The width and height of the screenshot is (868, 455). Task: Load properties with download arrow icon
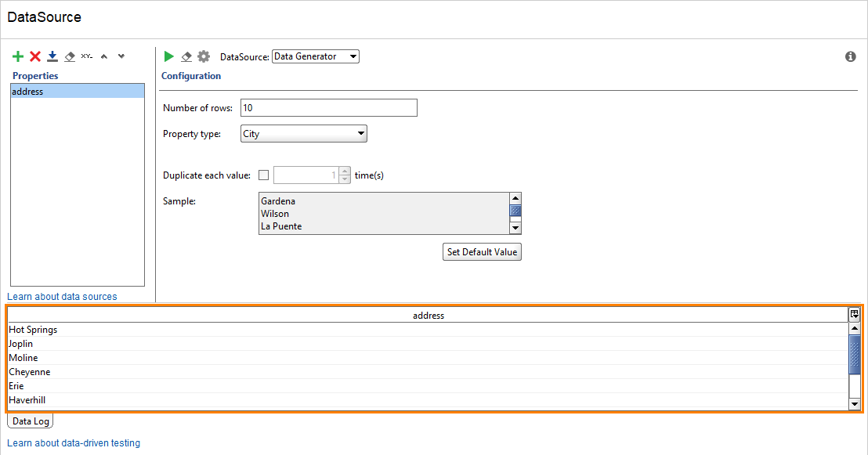click(x=52, y=56)
